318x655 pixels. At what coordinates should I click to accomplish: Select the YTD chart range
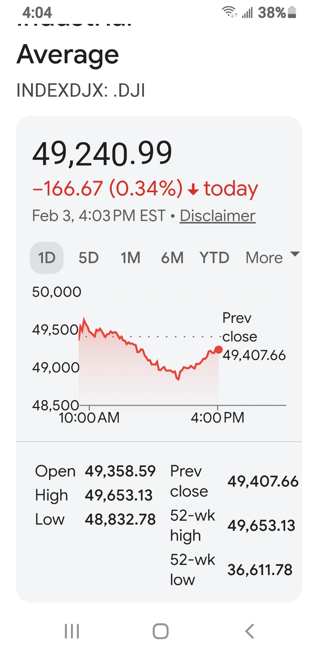[214, 258]
